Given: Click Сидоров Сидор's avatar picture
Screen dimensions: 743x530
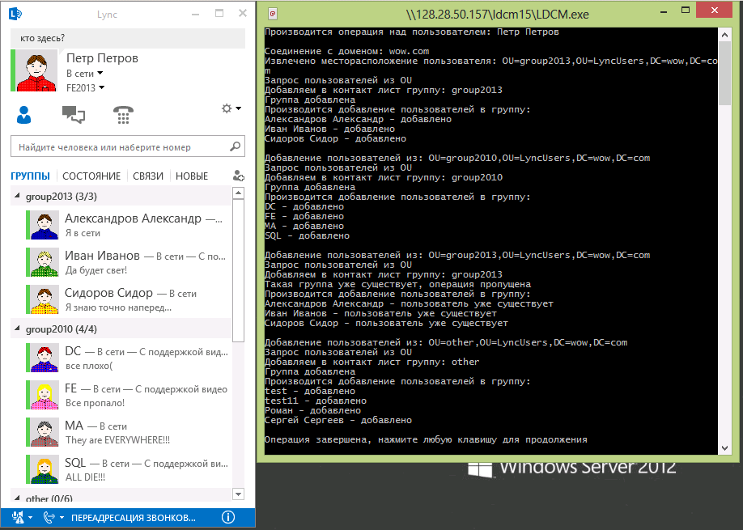Looking at the screenshot, I should click(x=45, y=300).
